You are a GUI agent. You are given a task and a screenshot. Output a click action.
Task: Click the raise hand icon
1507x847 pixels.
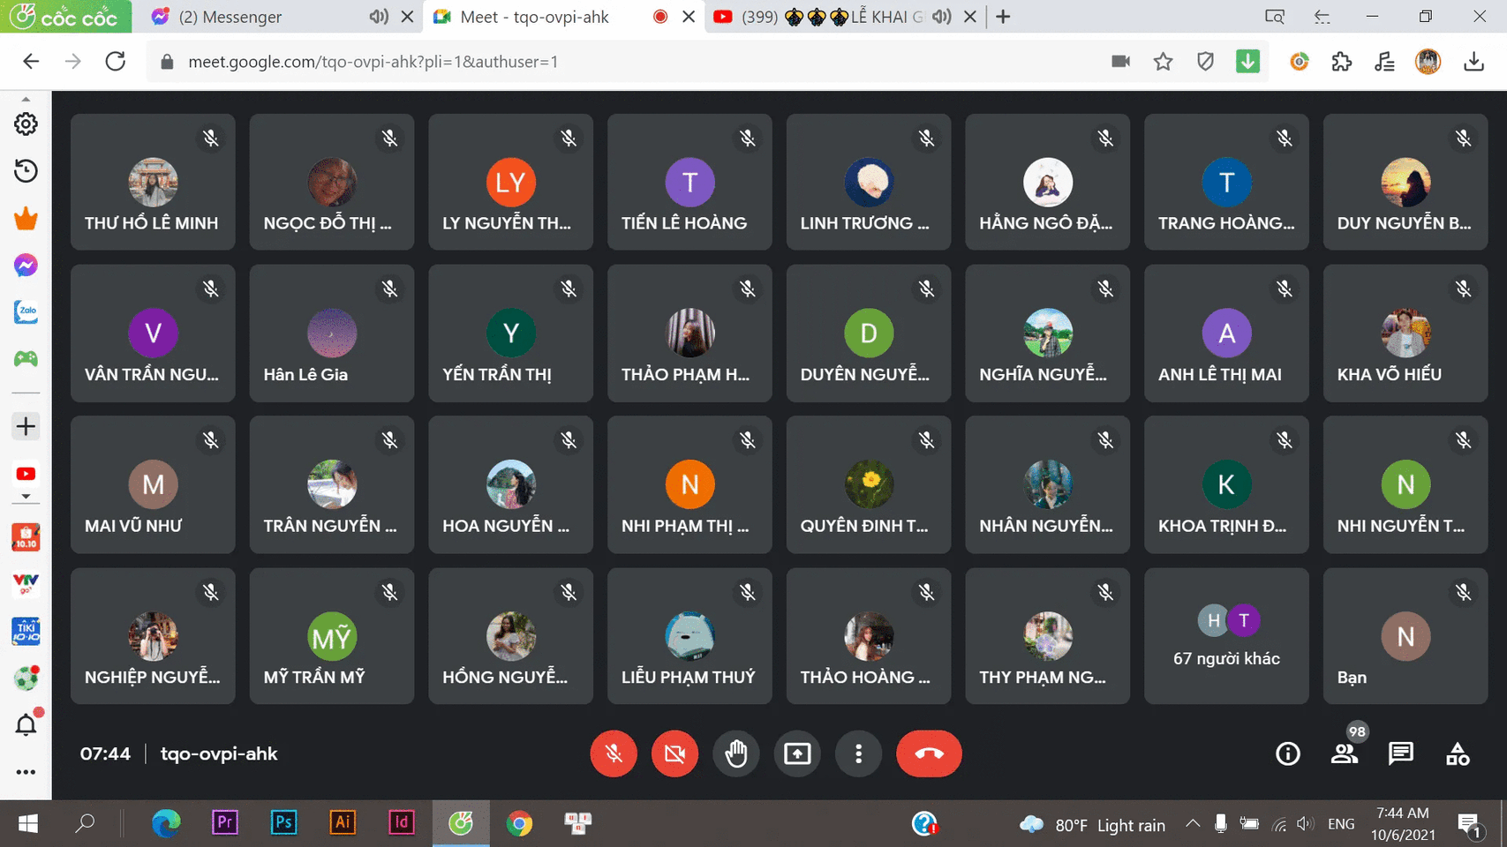pos(735,753)
